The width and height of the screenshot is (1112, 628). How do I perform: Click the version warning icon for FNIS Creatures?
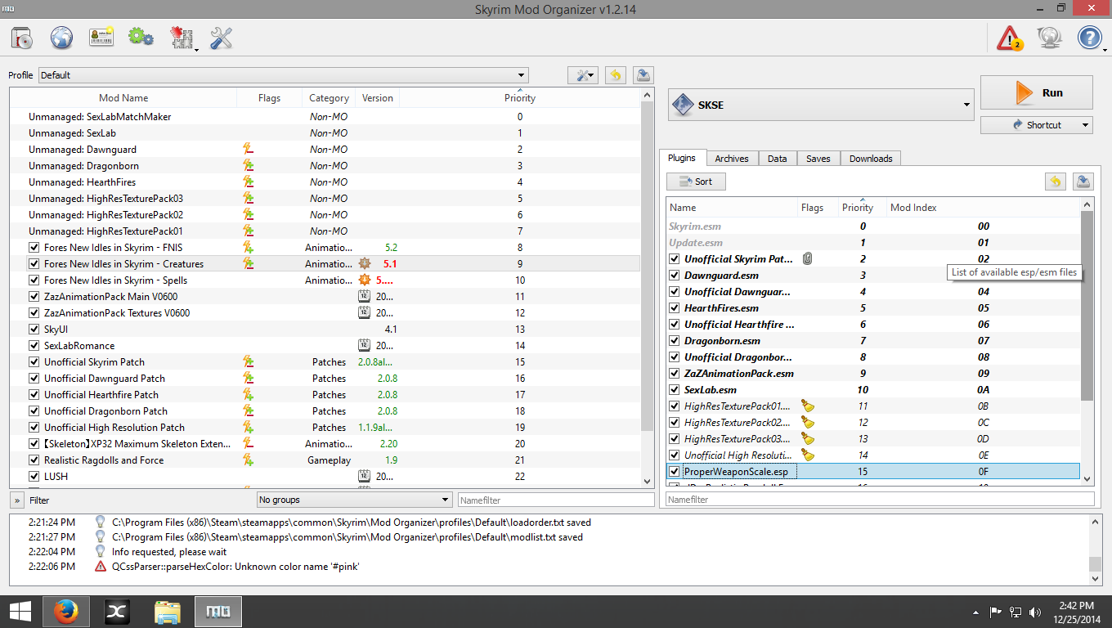pos(365,264)
